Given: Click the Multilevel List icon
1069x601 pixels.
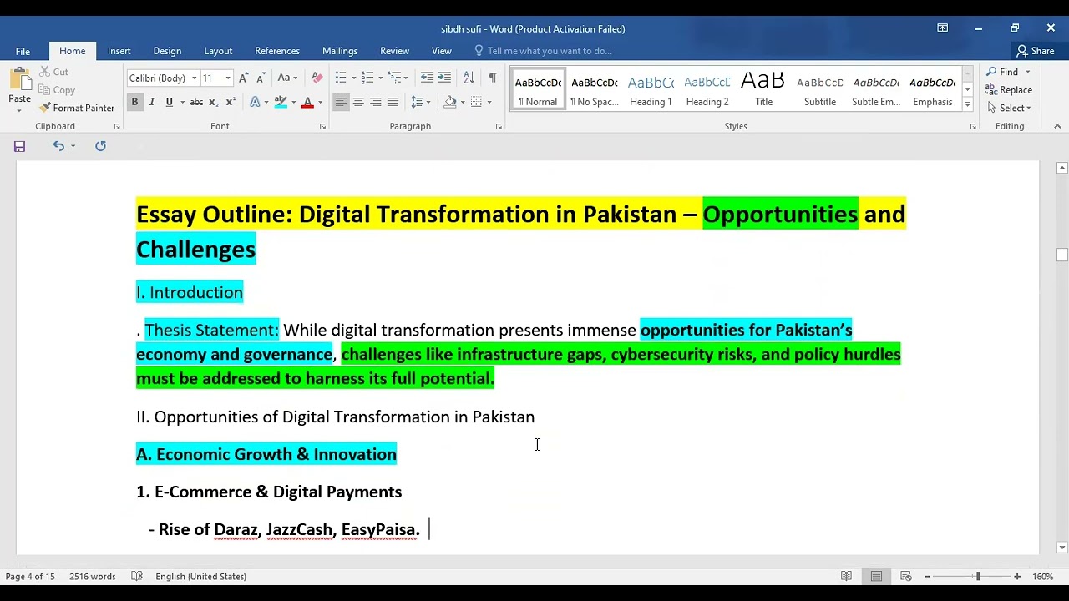Looking at the screenshot, I should 395,78.
